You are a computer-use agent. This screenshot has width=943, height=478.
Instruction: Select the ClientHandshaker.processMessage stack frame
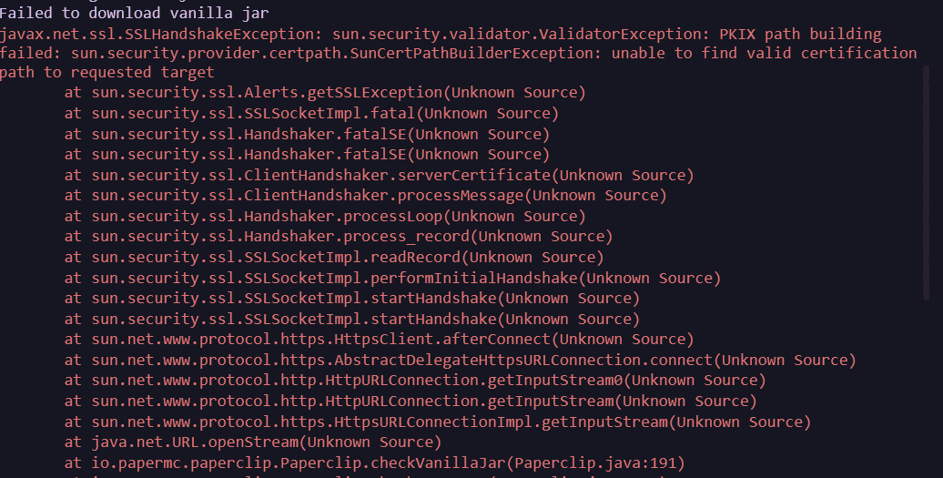coord(365,195)
